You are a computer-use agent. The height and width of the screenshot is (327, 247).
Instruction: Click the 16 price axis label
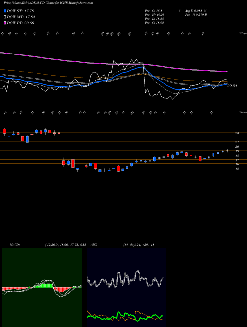click(x=237, y=164)
